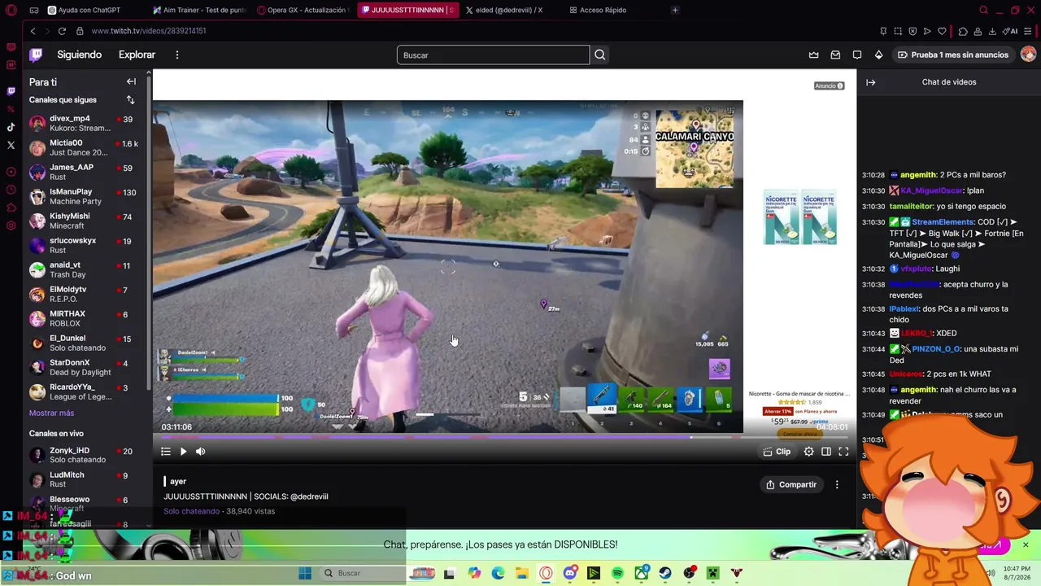Open Twitch whispers speech bubble icon
The height and width of the screenshot is (586, 1041).
(x=857, y=55)
